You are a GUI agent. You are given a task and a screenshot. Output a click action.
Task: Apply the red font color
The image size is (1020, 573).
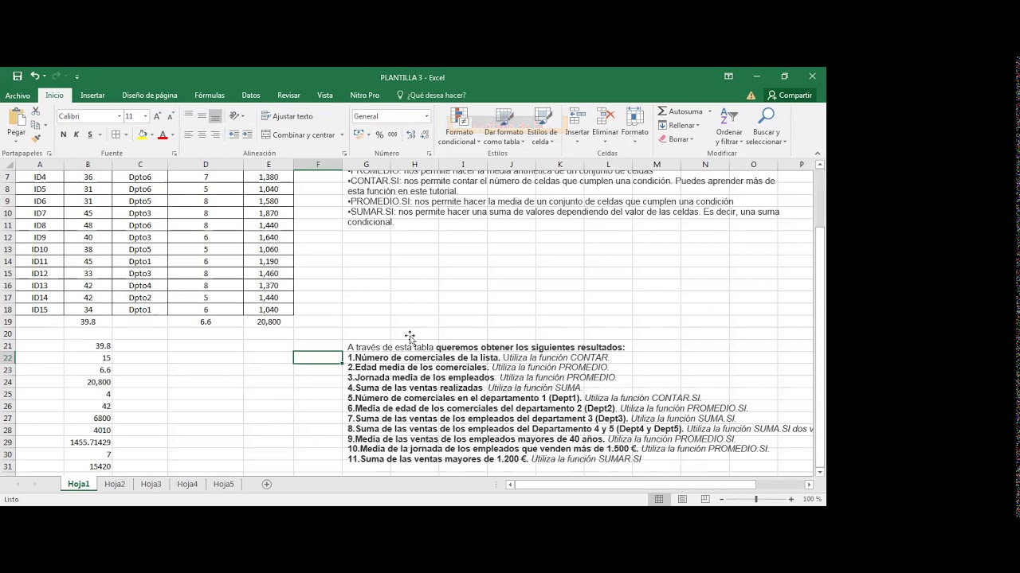163,134
